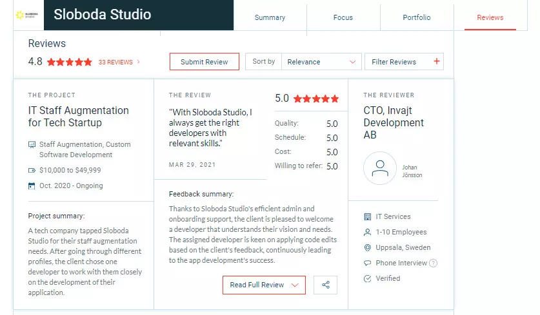Click the IT Services building icon
Image resolution: width=540 pixels, height=315 pixels.
[x=368, y=216]
